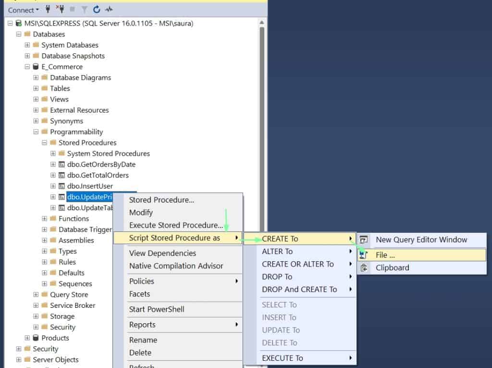
Task: Click the Clipboard icon in the CREATE To submenu
Action: pyautogui.click(x=364, y=267)
